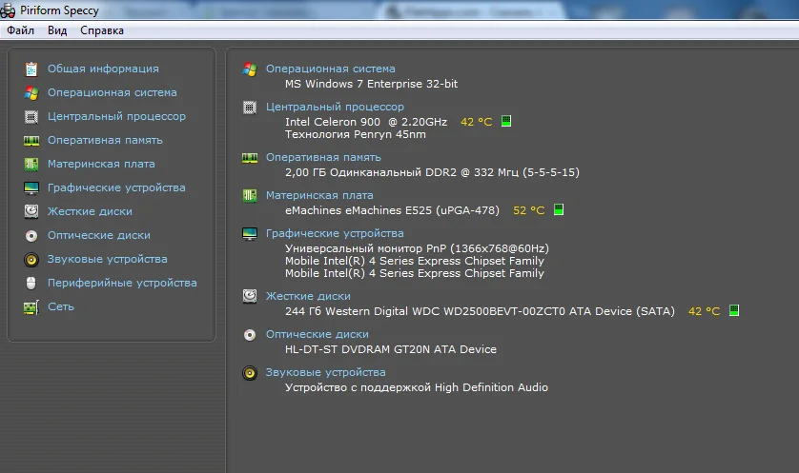Open Жесткие диски heading link in summary
This screenshot has width=799, height=473.
coord(308,296)
